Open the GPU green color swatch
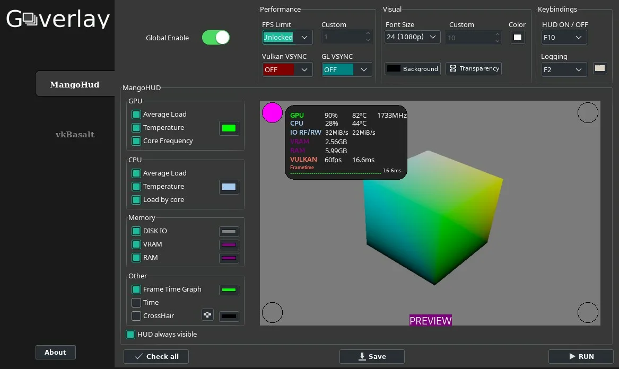Screen dimensions: 619x369 pyautogui.click(x=229, y=128)
